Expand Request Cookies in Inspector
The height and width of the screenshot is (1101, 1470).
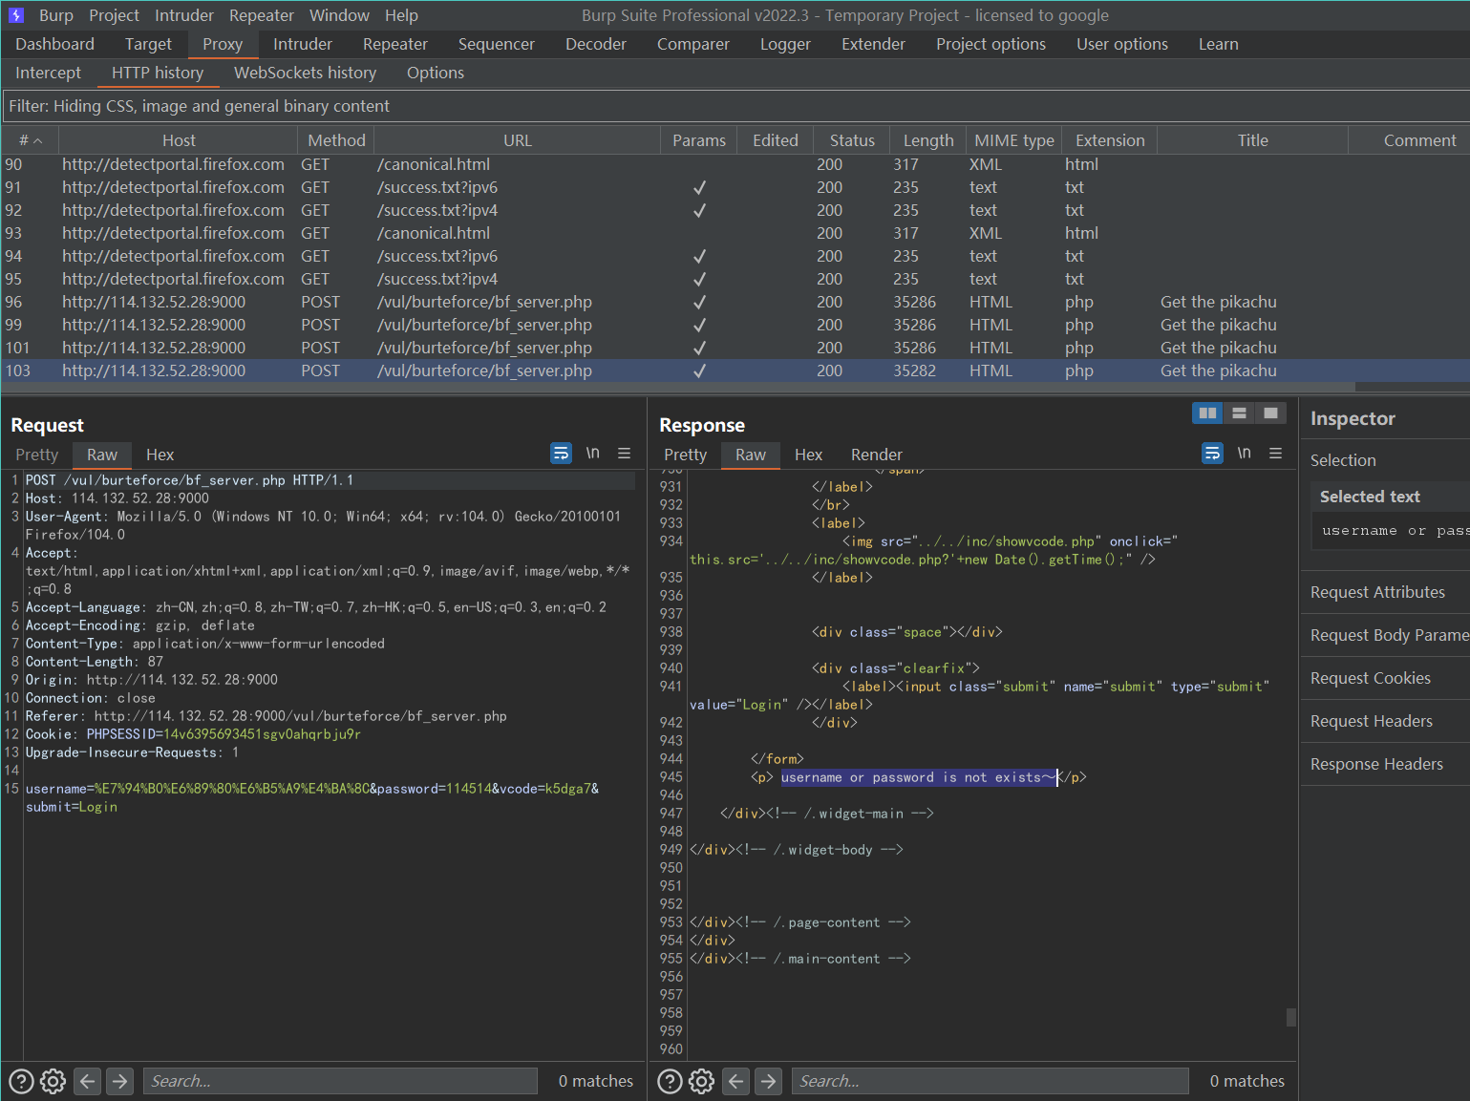pyautogui.click(x=1385, y=678)
